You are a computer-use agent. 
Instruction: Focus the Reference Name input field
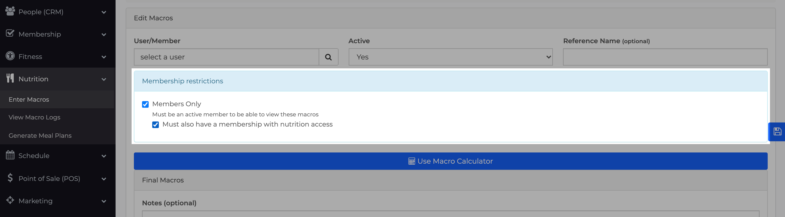pyautogui.click(x=665, y=57)
